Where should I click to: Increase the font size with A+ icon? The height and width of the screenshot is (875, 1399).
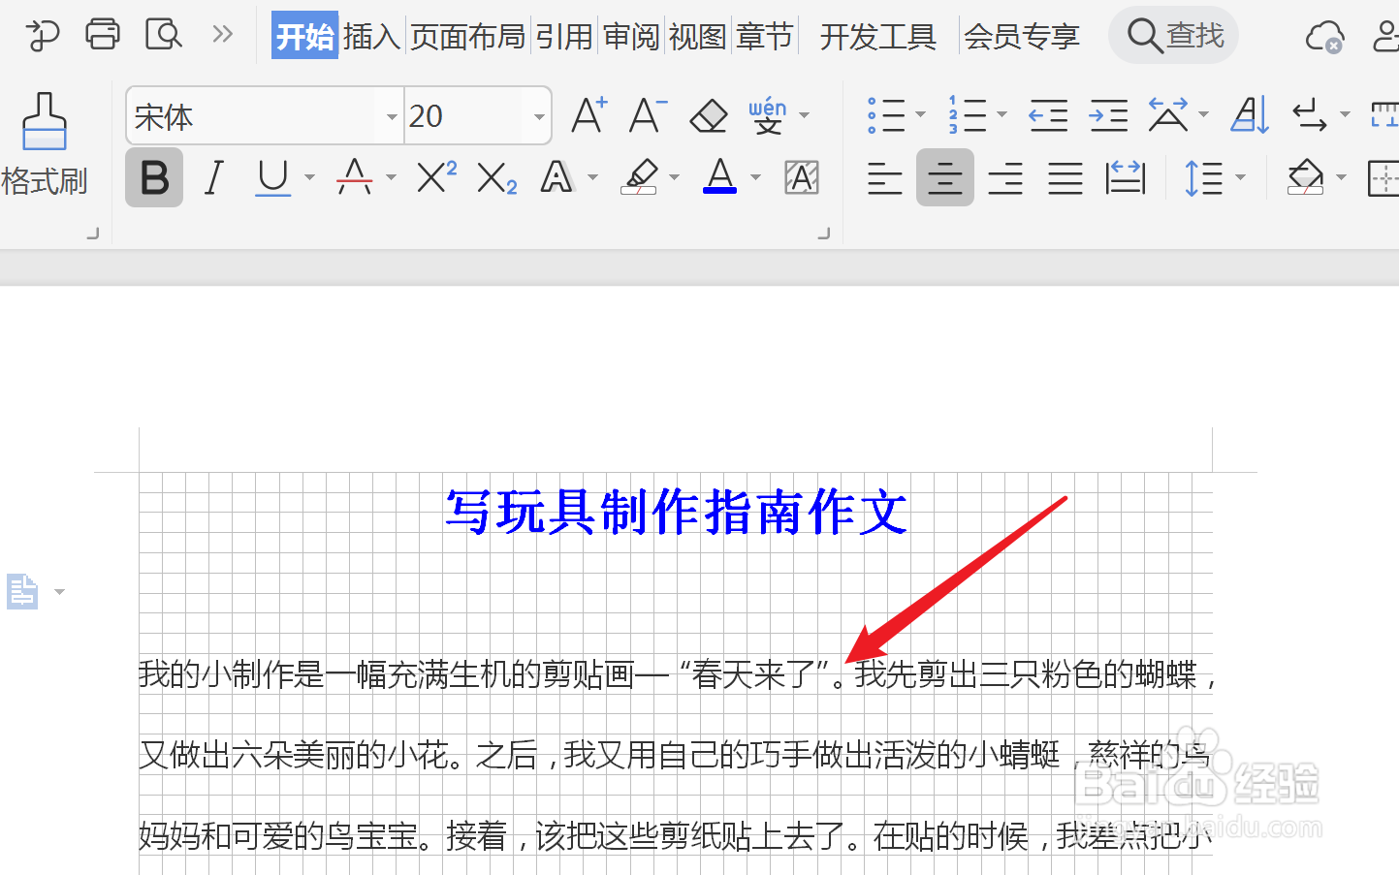tap(587, 114)
